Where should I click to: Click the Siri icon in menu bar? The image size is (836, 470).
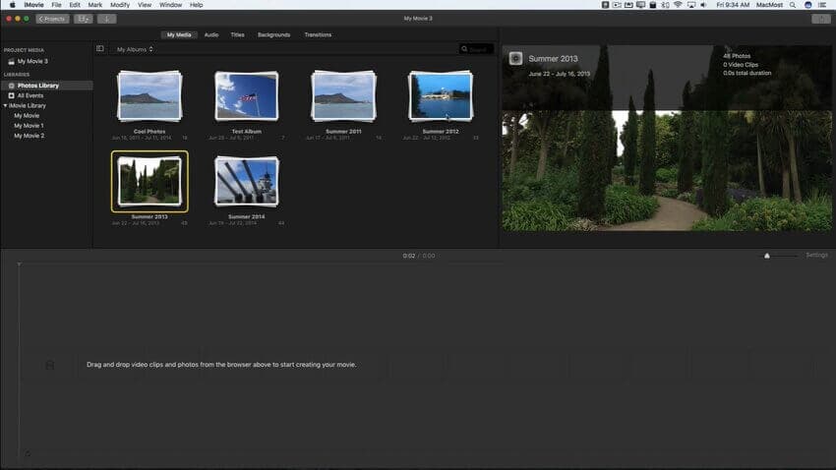click(807, 5)
